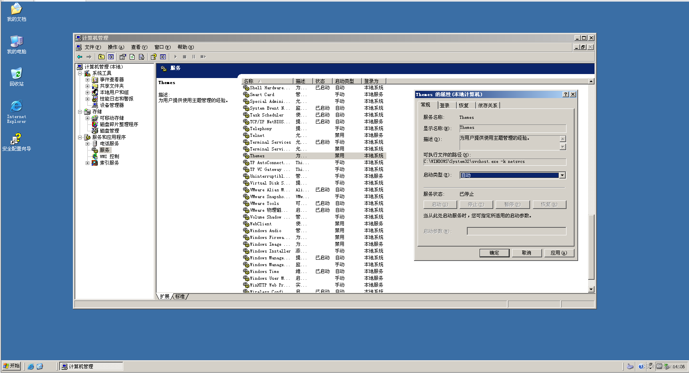Switch to the 扩展 view tab
Viewport: 689px width, 373px height.
[165, 297]
